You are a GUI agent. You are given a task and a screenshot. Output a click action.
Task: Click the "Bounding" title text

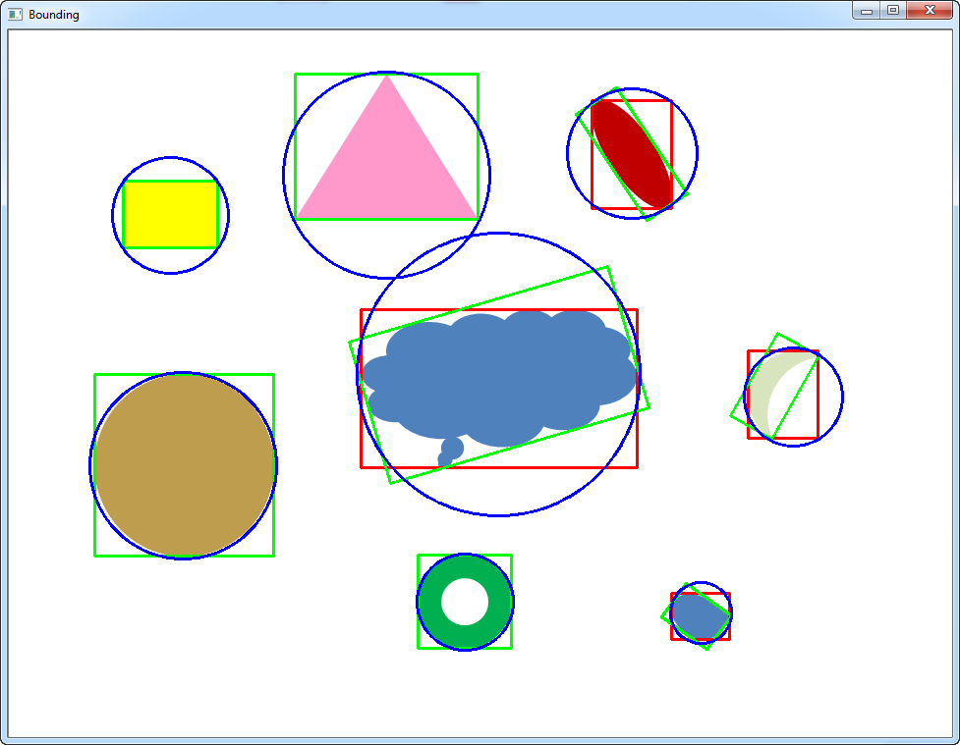tap(54, 15)
